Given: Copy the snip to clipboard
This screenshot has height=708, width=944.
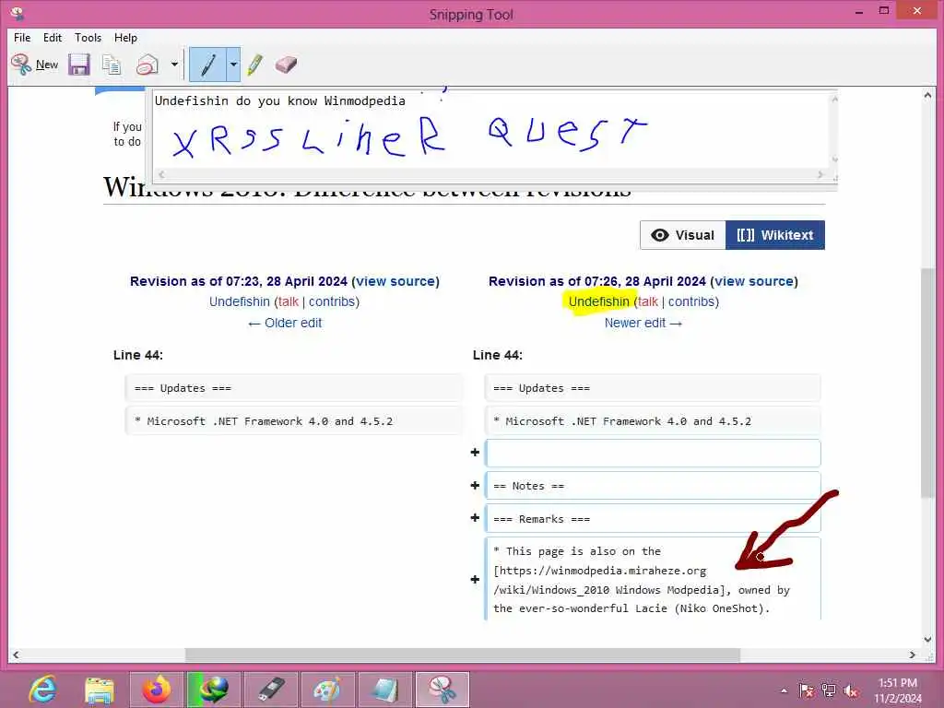Looking at the screenshot, I should click(x=112, y=65).
